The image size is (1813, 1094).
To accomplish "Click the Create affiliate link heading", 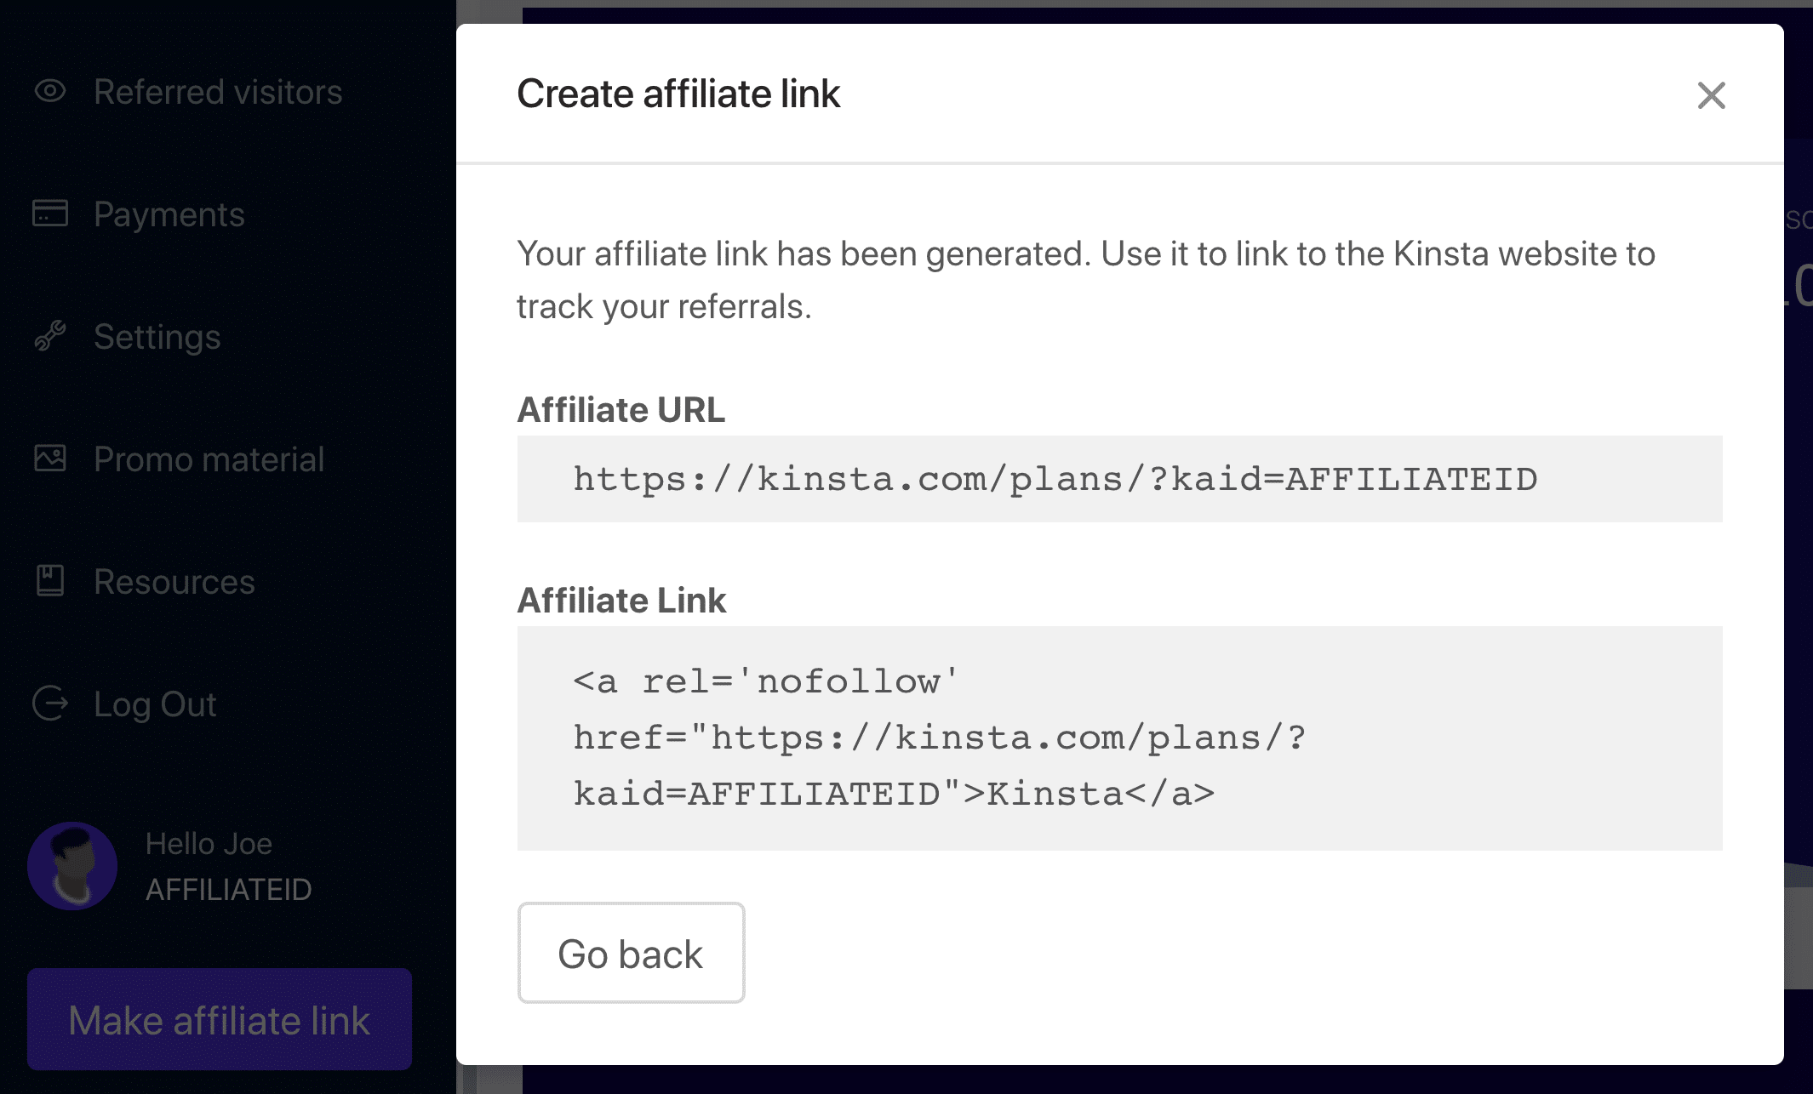I will pyautogui.click(x=678, y=94).
